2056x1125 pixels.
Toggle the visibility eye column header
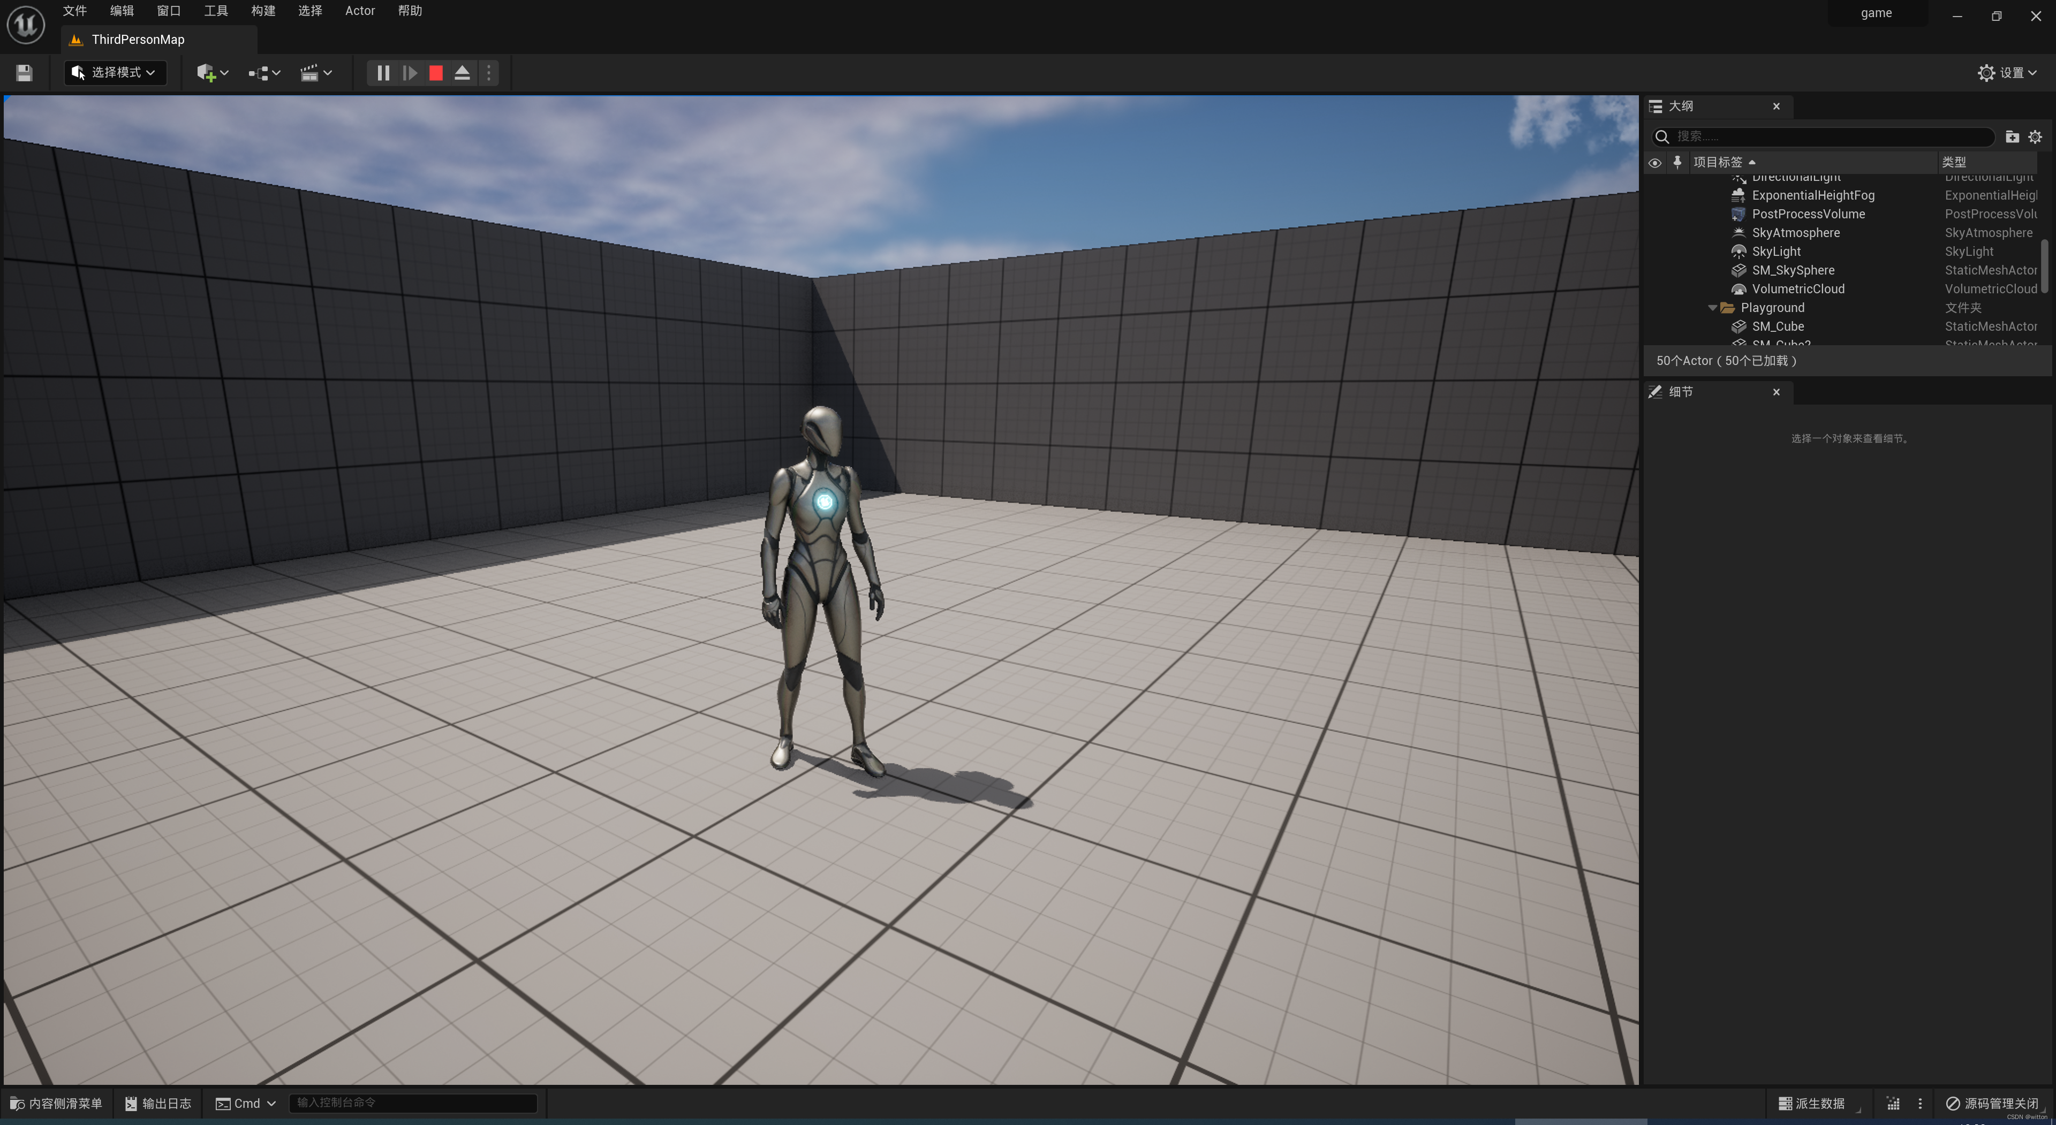pos(1654,163)
